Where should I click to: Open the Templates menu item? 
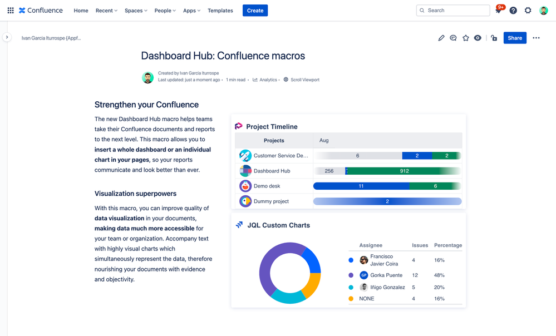point(220,10)
